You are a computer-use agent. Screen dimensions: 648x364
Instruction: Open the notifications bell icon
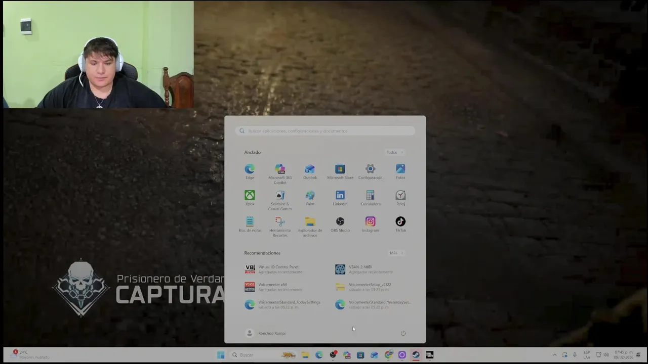(638, 355)
